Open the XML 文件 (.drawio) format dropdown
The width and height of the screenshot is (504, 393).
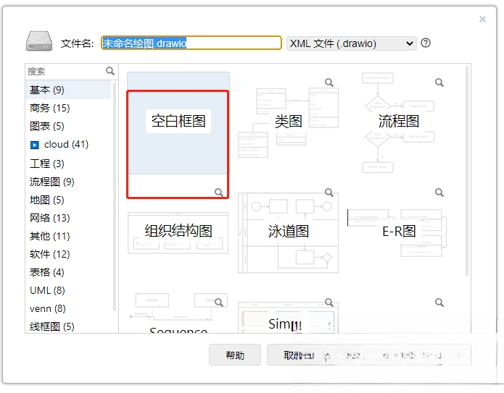[351, 43]
